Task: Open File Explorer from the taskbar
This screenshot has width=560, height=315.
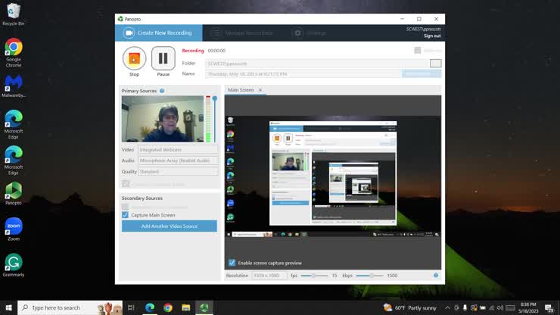Action: point(186,307)
